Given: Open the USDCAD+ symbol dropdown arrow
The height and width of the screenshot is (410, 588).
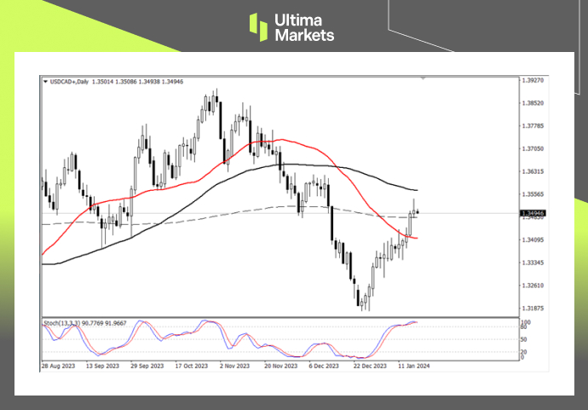Looking at the screenshot, I should [x=45, y=82].
